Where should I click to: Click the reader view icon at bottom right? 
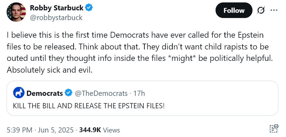tap(274, 128)
